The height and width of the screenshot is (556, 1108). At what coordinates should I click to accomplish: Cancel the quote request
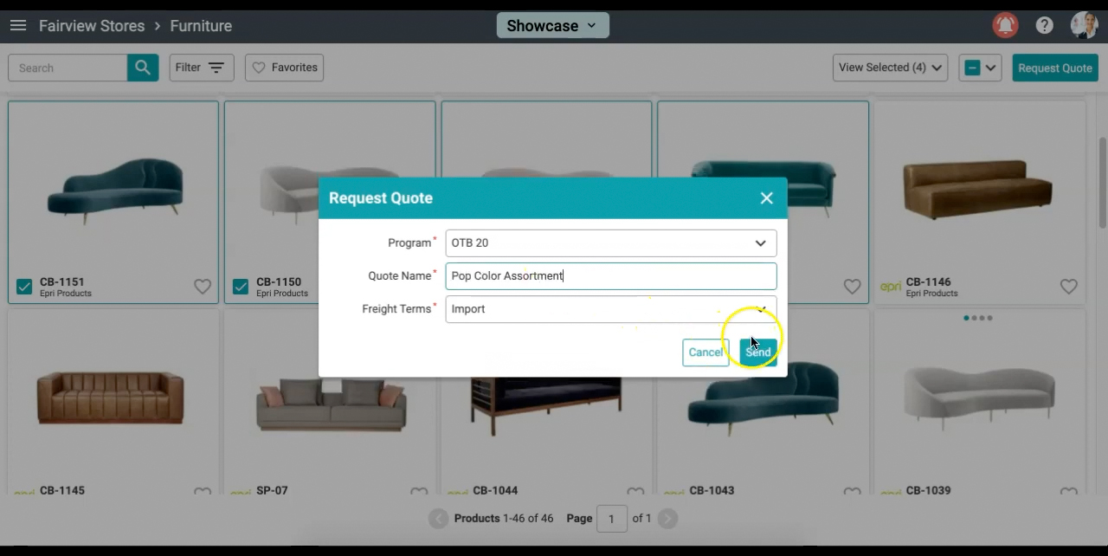pos(705,352)
